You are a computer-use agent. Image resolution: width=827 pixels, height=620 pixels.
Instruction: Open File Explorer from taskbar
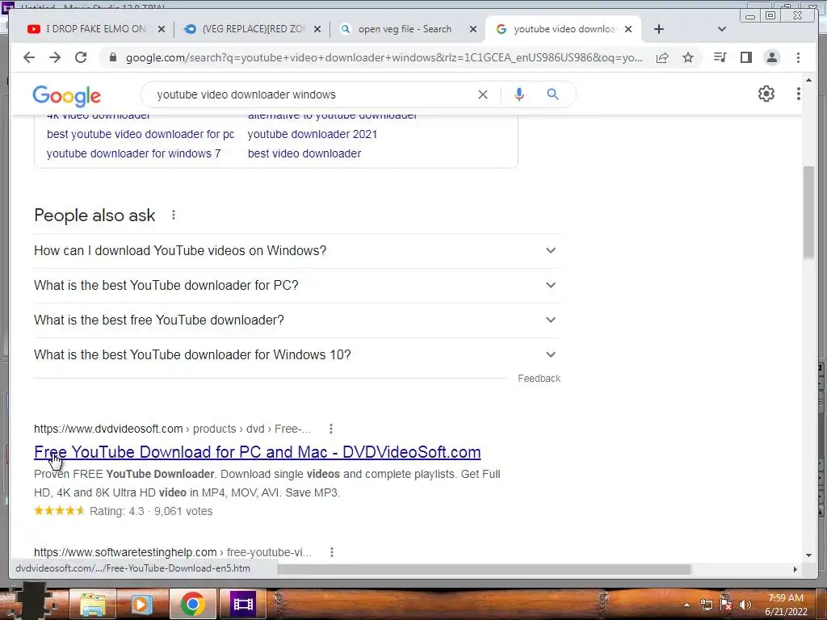[x=92, y=604]
